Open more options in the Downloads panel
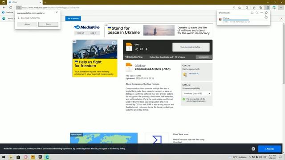The image size is (285, 160). (261, 13)
